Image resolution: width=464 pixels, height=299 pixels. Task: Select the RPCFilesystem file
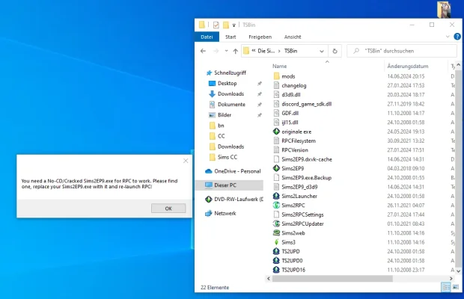(299, 141)
